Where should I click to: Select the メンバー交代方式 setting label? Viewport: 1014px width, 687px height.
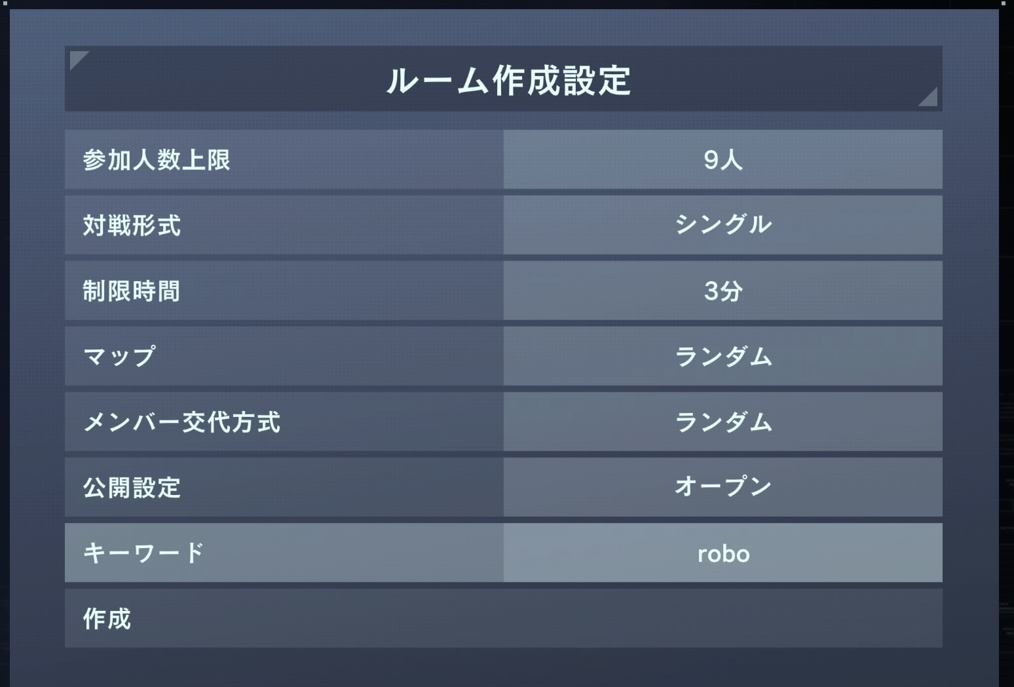point(181,422)
